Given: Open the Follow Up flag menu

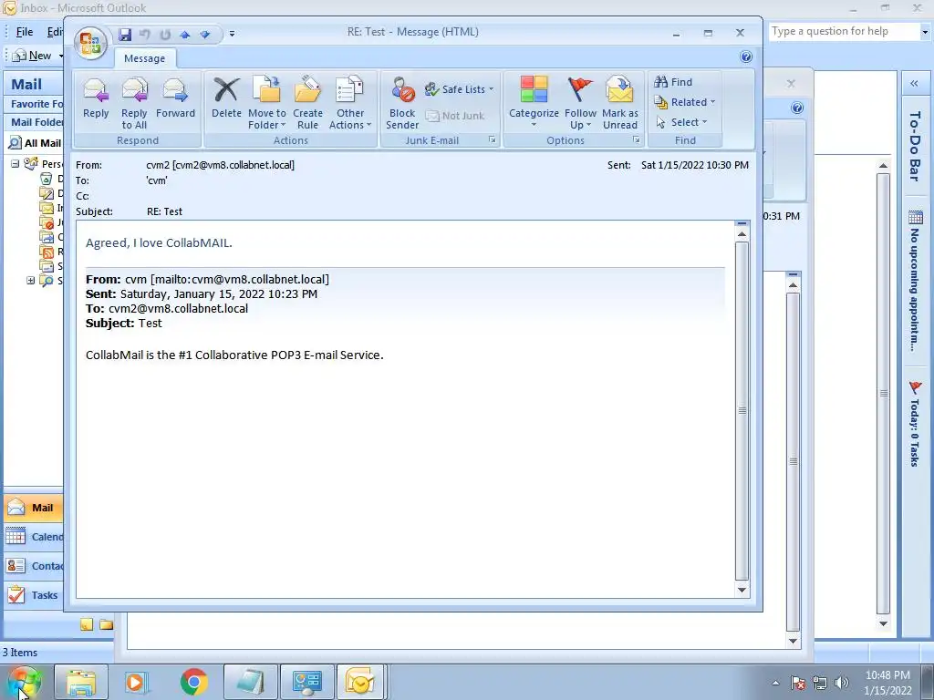Looking at the screenshot, I should click(580, 103).
